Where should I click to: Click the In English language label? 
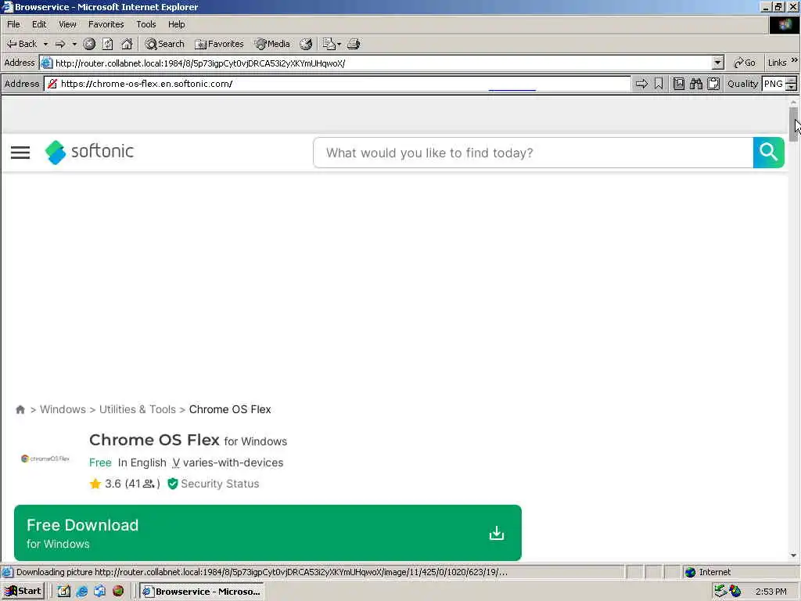coord(142,462)
